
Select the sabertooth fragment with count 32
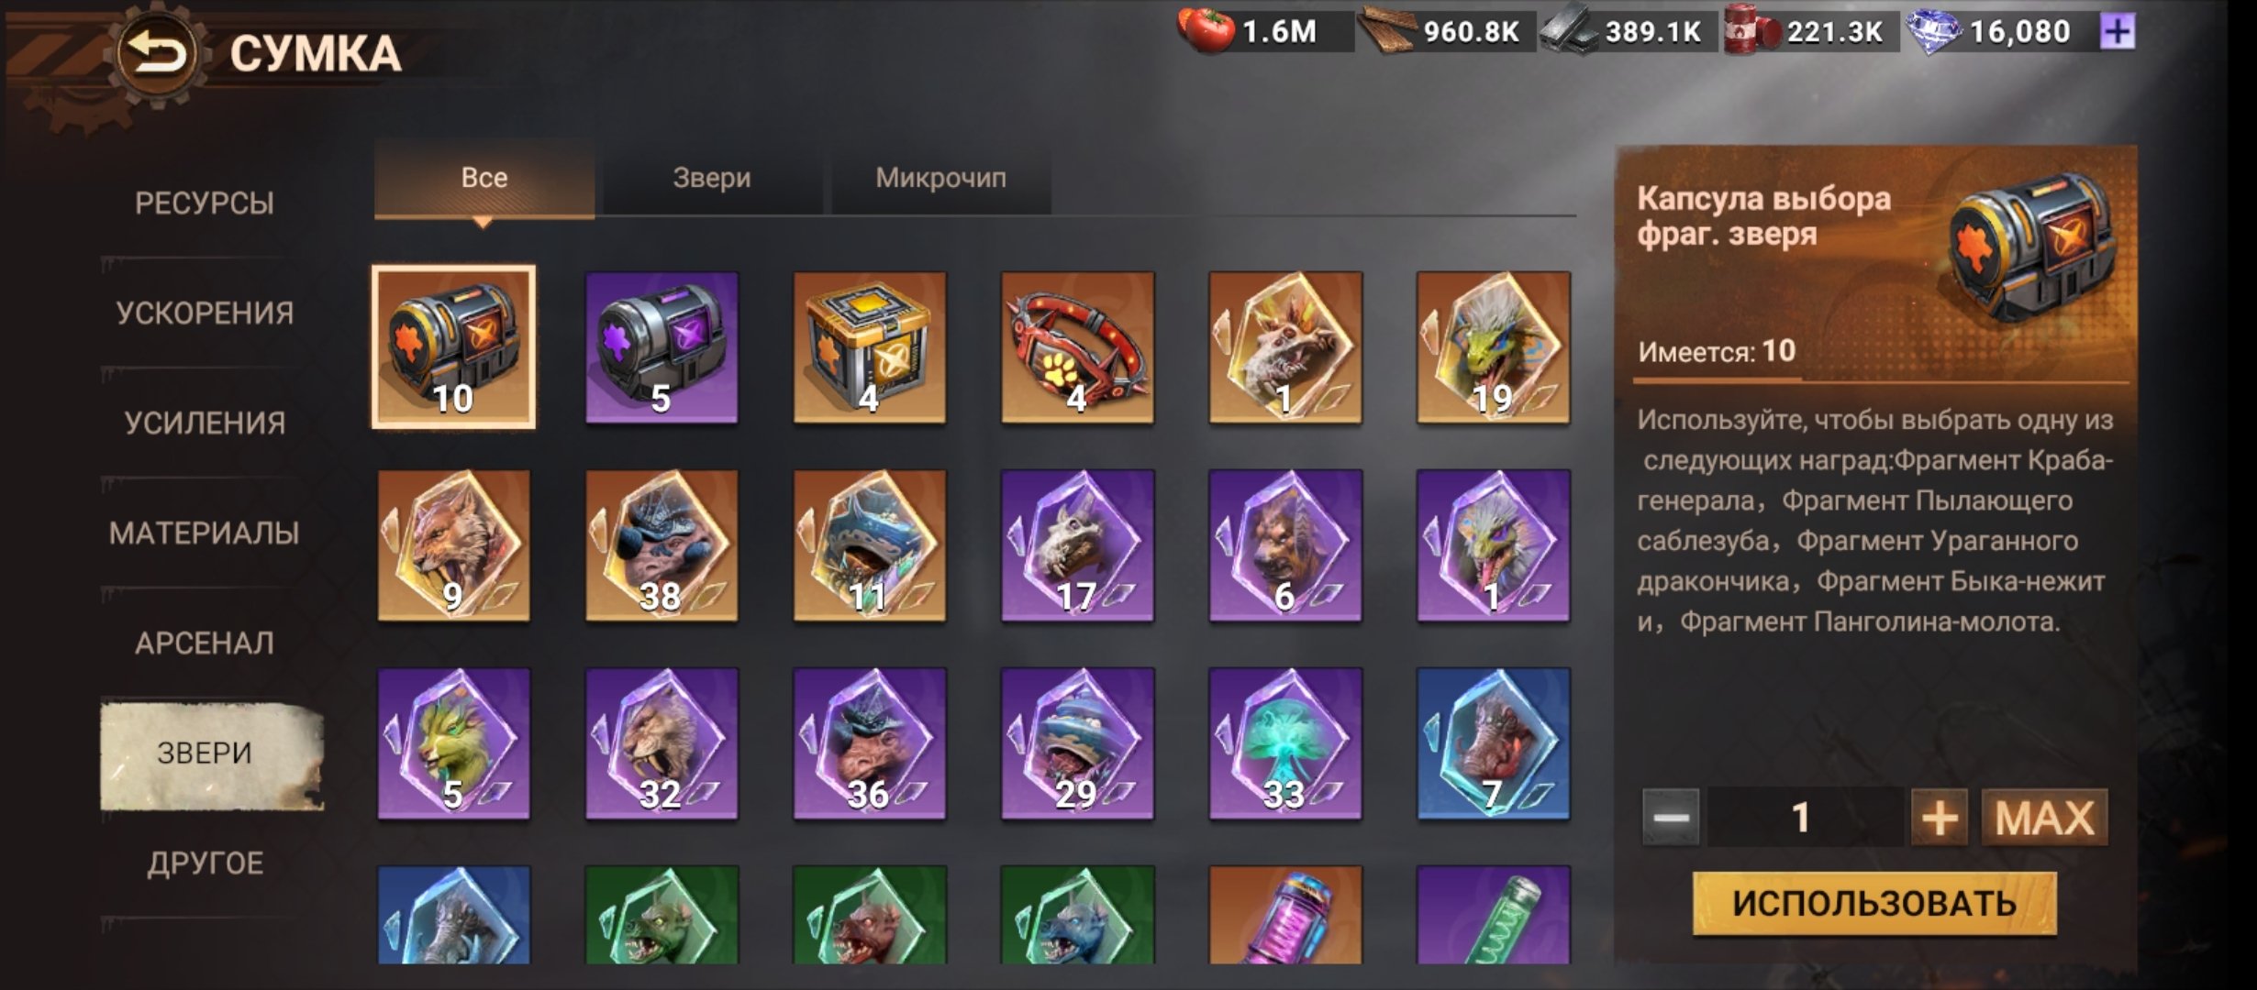662,743
